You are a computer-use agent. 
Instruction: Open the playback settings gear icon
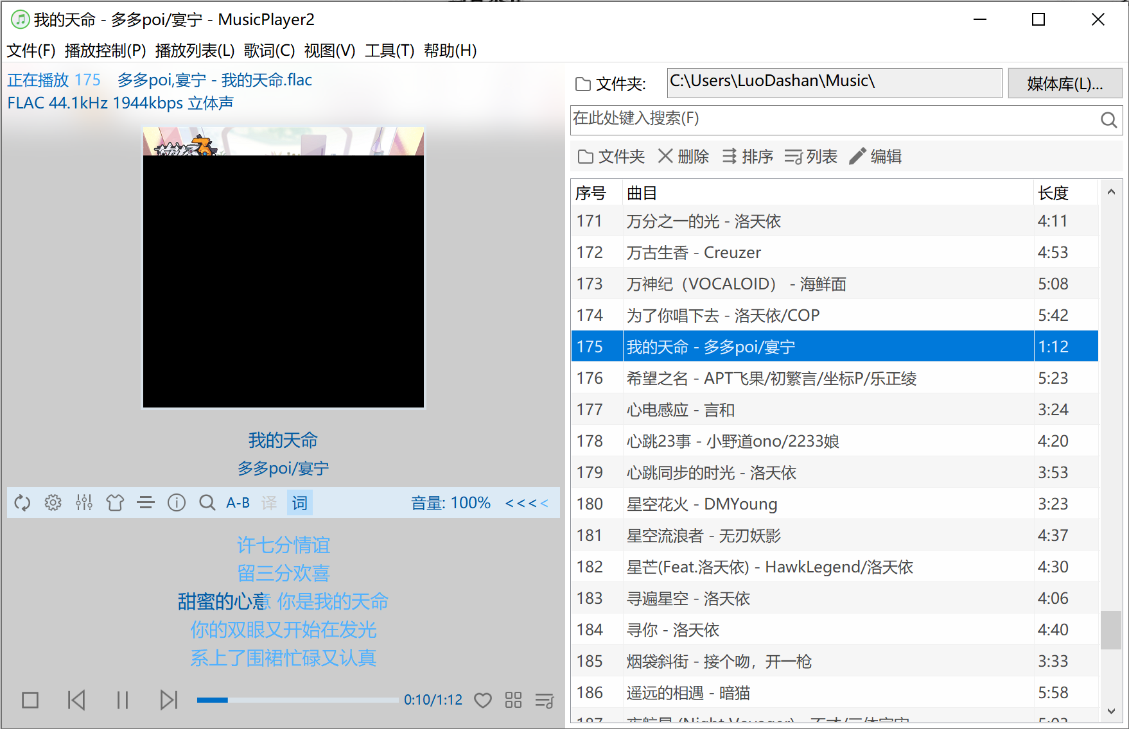53,502
